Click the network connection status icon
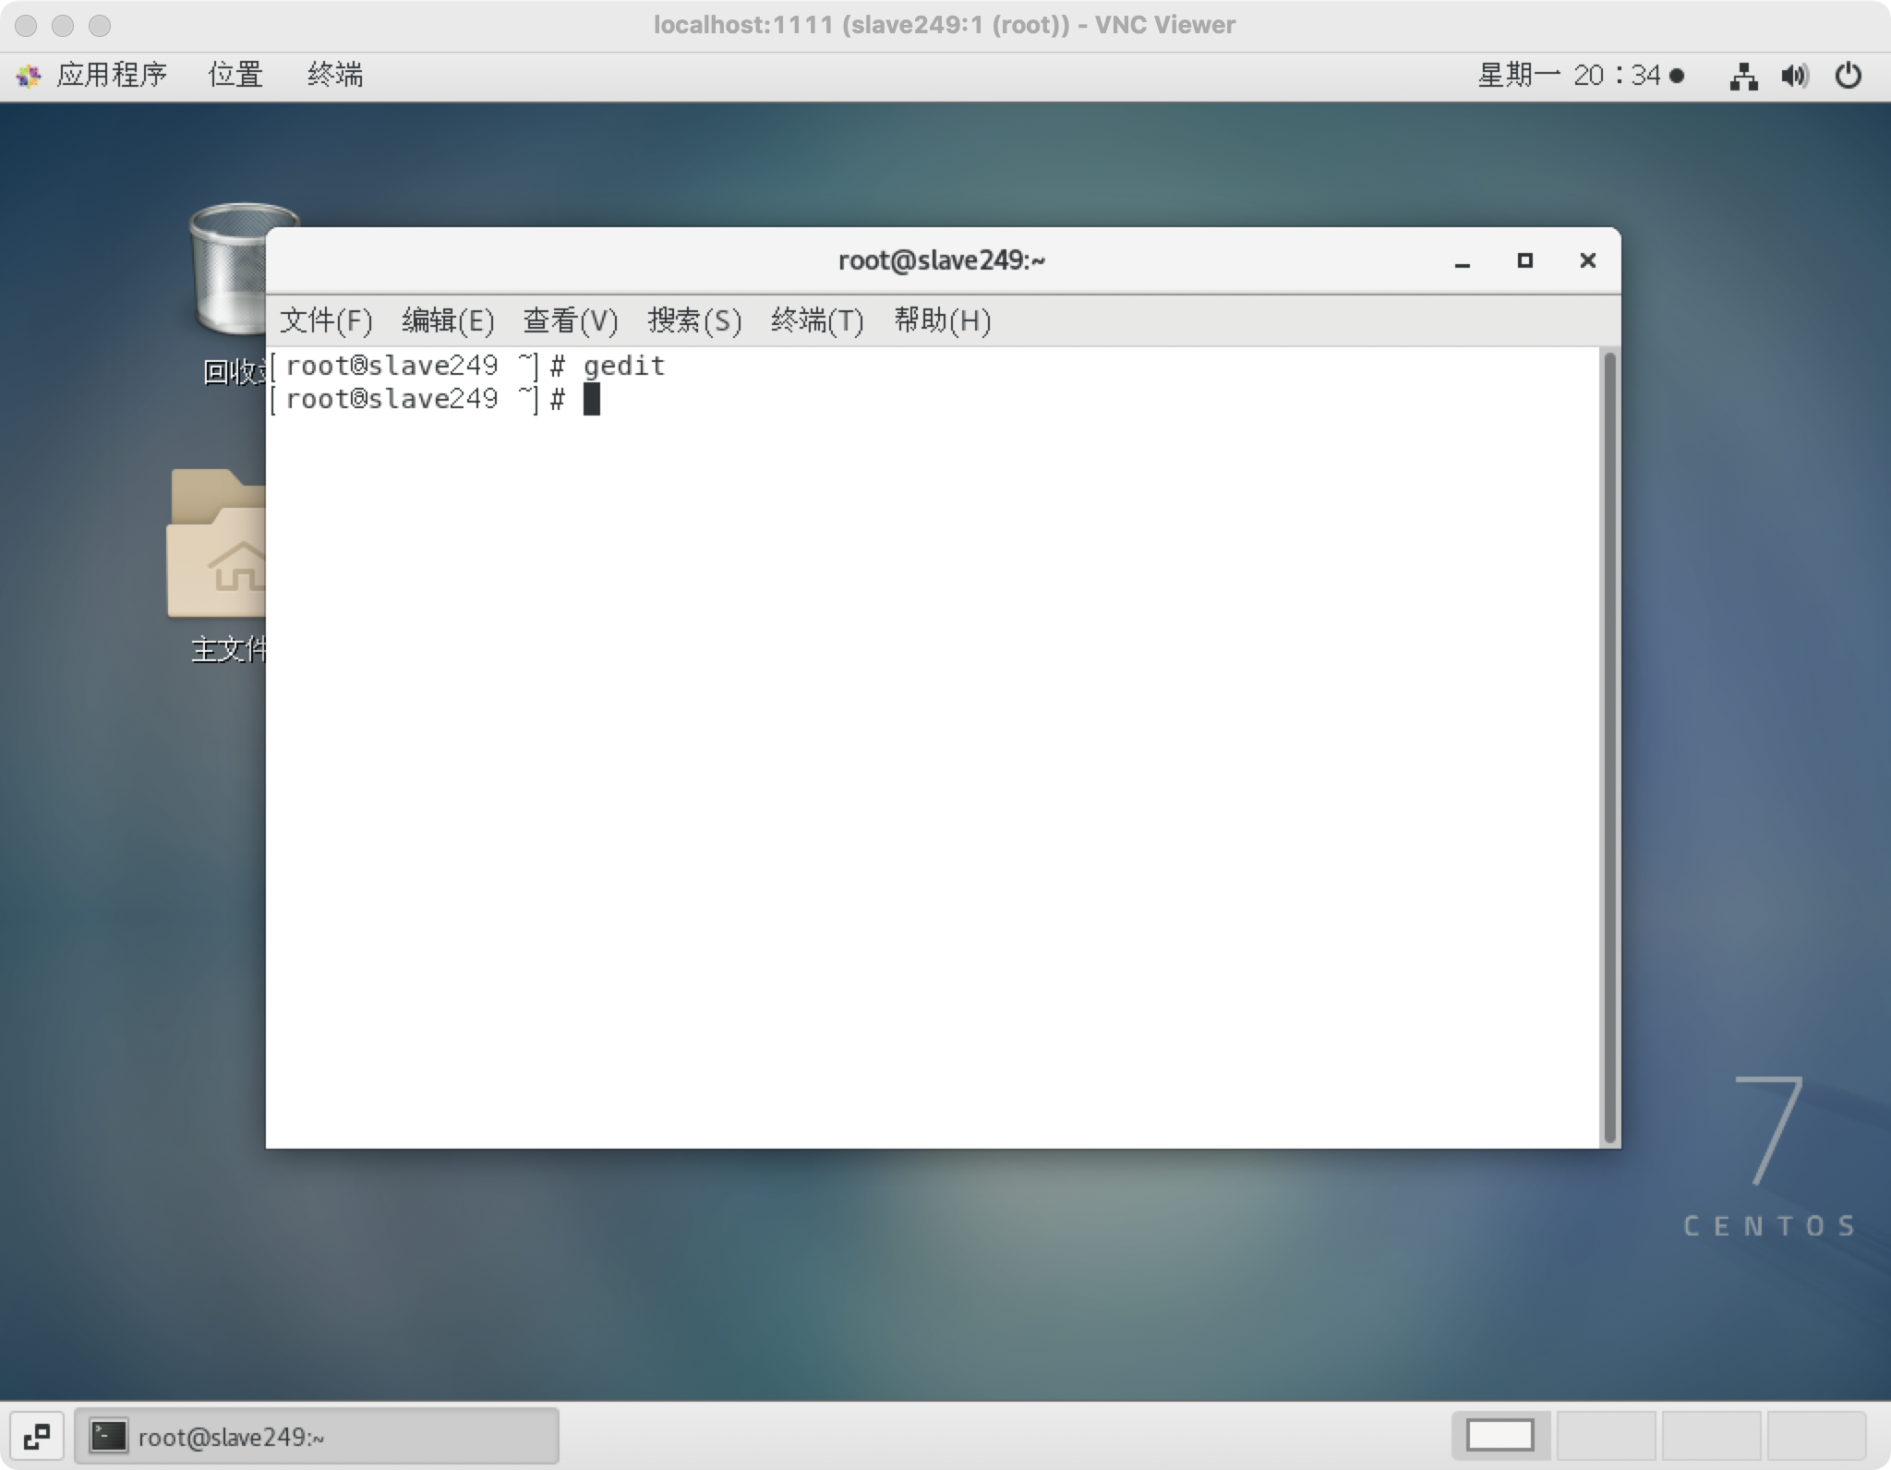Screen dimensions: 1891x1470 1742,76
